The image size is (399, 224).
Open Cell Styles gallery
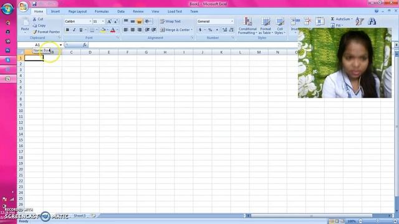(280, 26)
